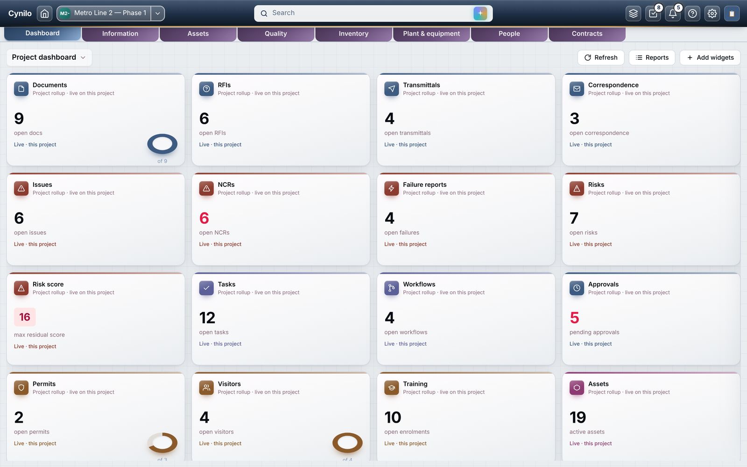This screenshot has width=747, height=467.
Task: Open the Project dashboard dropdown
Action: 49,57
